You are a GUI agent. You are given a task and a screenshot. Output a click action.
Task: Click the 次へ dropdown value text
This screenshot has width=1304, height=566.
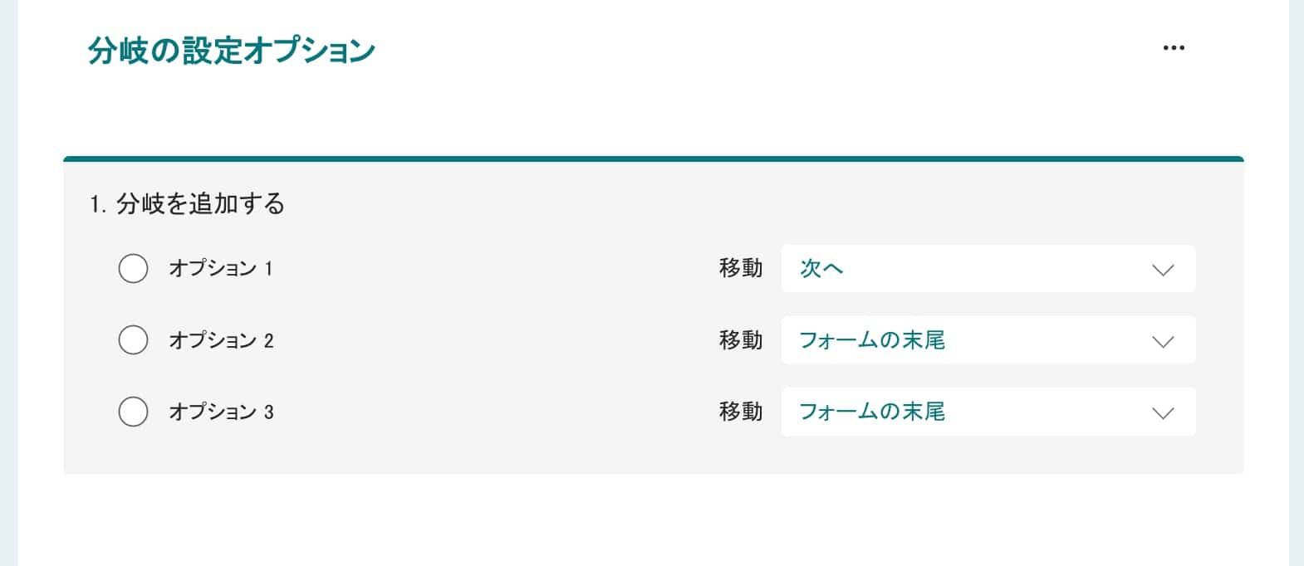pyautogui.click(x=821, y=269)
